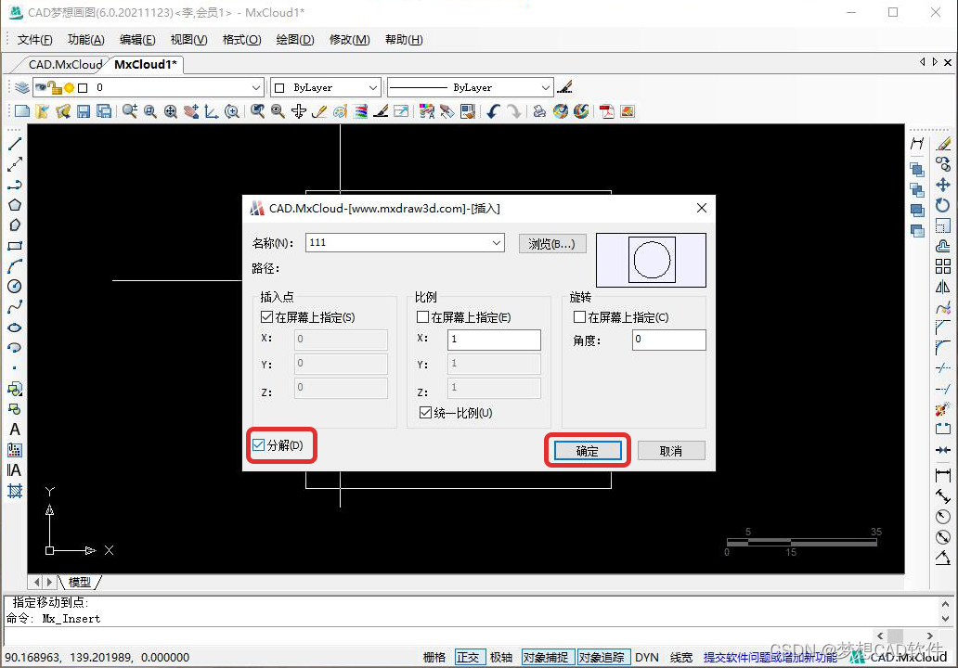Screen dimensions: 958x668
Task: Open the Layer manager icon
Action: pos(22,87)
